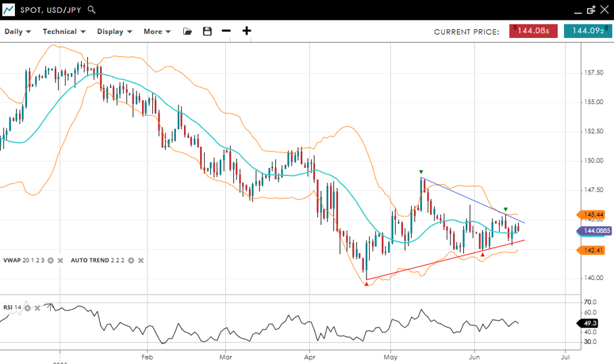Save the chart with the floppy disk icon
Image resolution: width=614 pixels, height=364 pixels.
pos(207,31)
